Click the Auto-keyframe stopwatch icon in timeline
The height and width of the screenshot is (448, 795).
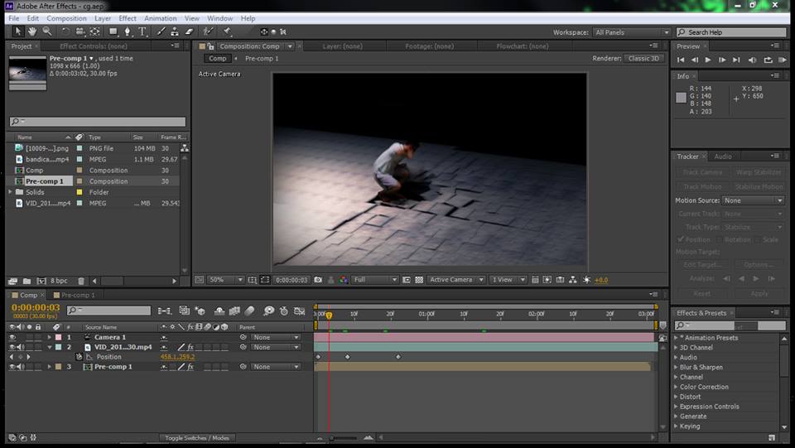click(x=284, y=311)
